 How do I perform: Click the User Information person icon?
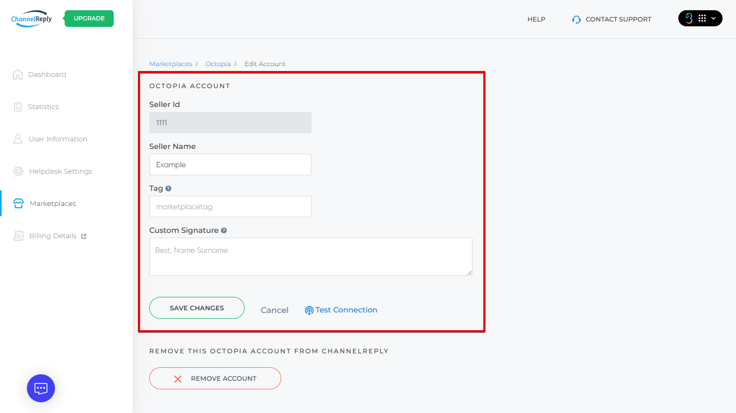[x=18, y=139]
